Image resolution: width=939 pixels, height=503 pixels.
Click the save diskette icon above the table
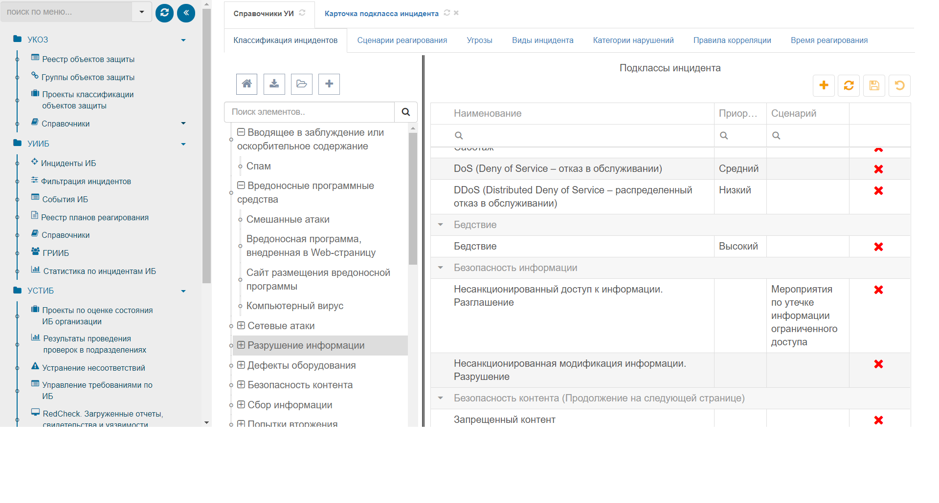point(874,85)
